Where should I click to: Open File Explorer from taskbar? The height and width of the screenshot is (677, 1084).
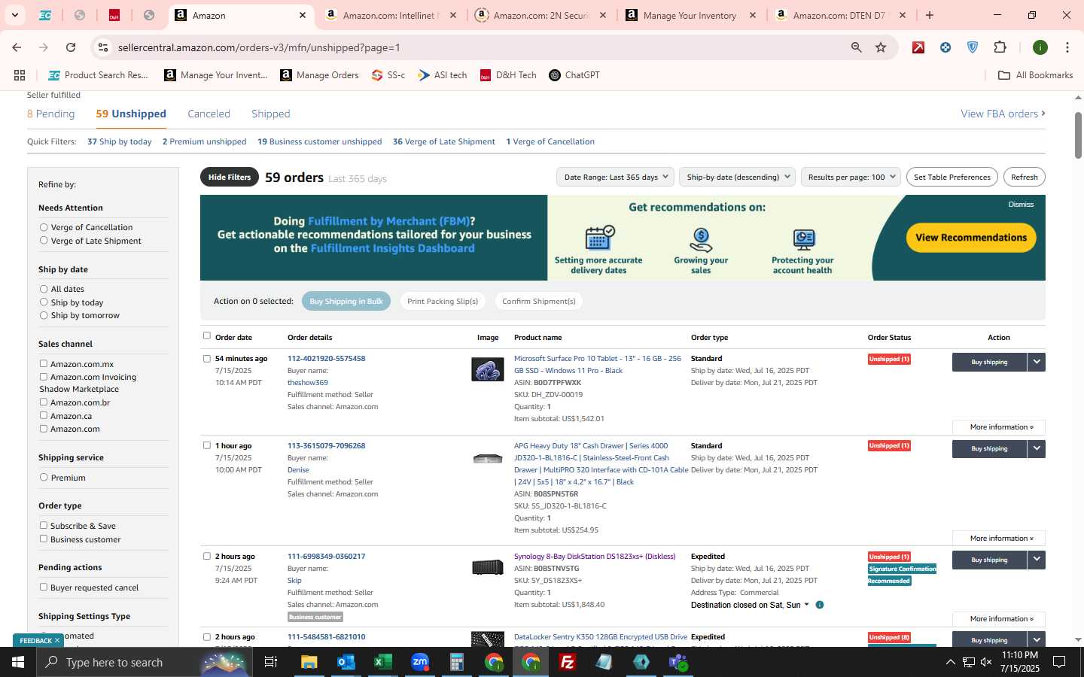click(x=309, y=662)
